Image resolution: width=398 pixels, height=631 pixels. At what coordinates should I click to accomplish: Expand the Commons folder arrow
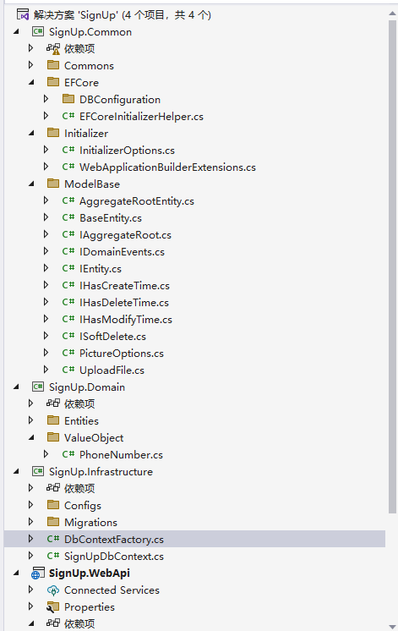30,65
